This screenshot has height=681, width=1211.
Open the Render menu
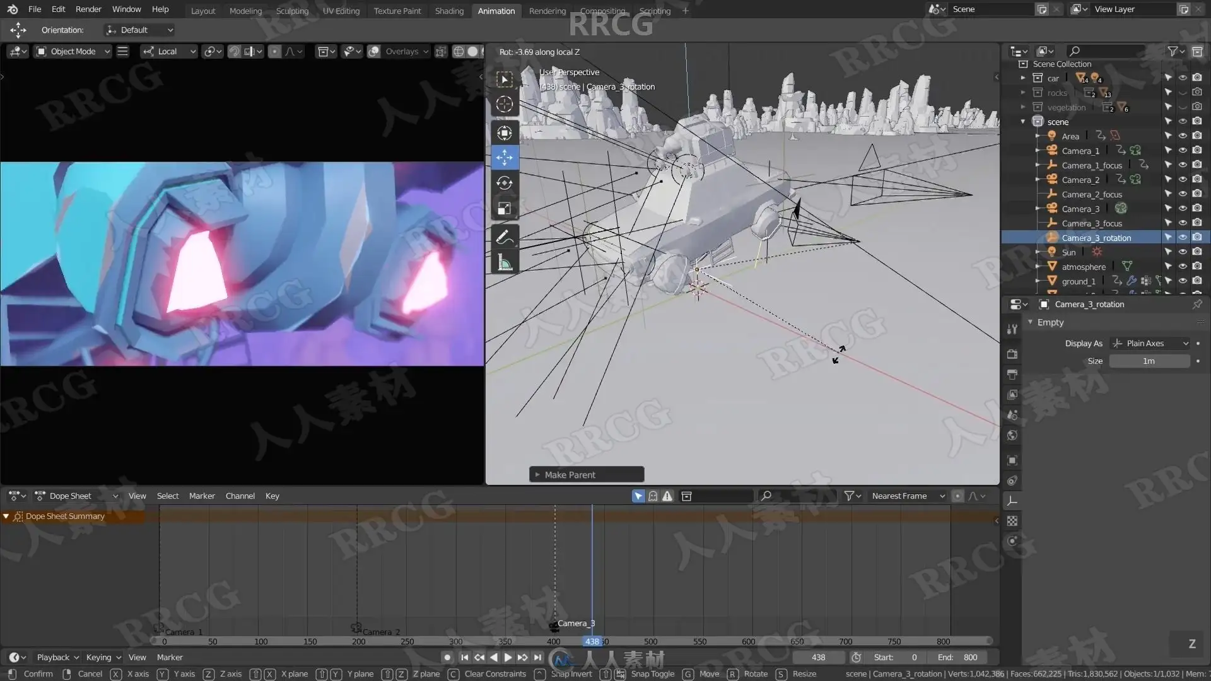pyautogui.click(x=88, y=9)
